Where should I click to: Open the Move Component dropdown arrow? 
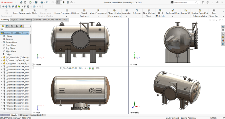[x=98, y=16]
